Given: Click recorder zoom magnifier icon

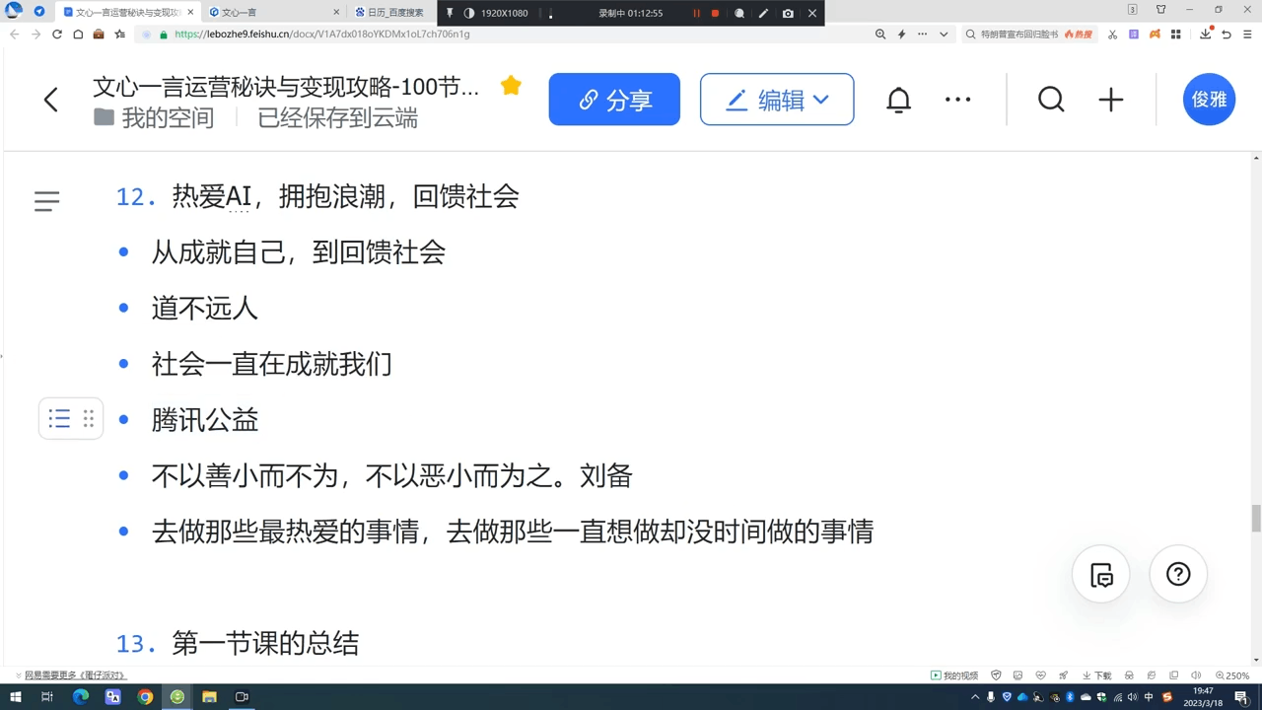Looking at the screenshot, I should click(739, 13).
